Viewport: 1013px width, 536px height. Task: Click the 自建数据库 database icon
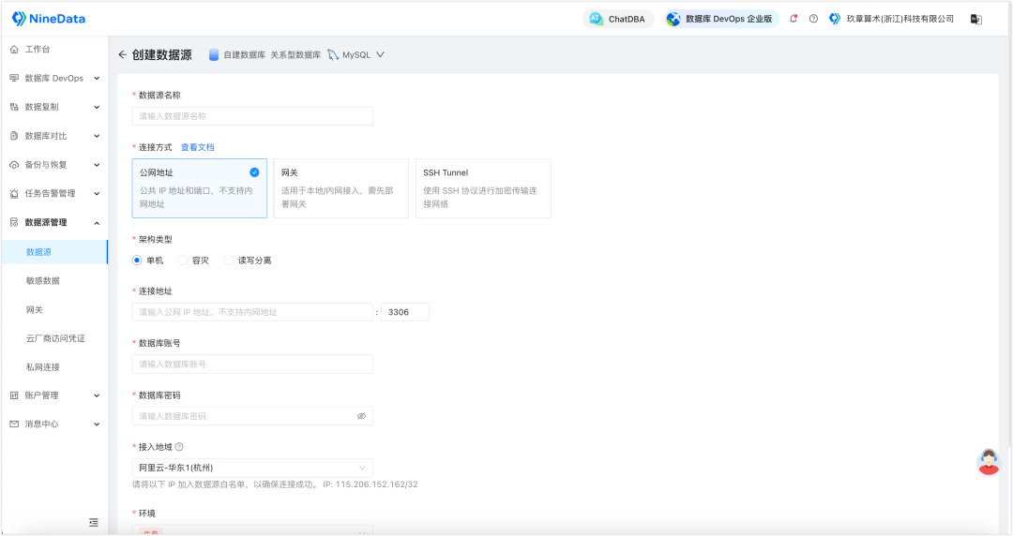214,55
